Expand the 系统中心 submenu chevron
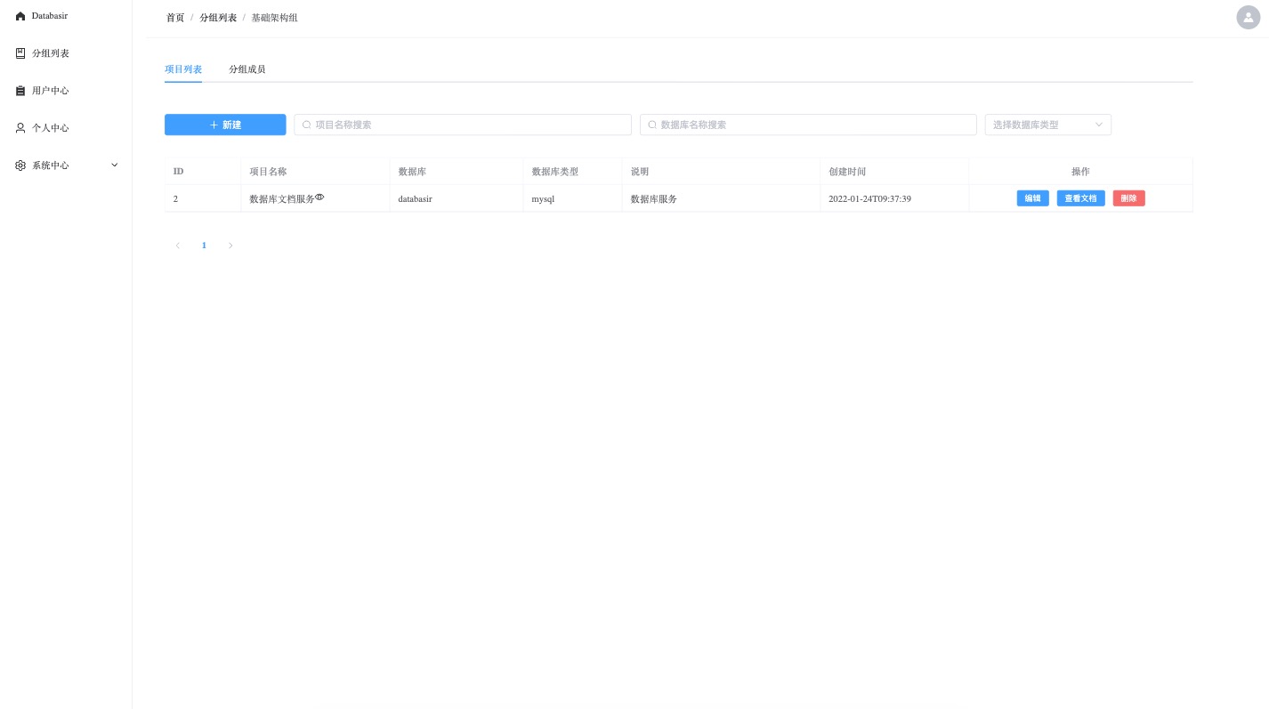 coord(114,165)
